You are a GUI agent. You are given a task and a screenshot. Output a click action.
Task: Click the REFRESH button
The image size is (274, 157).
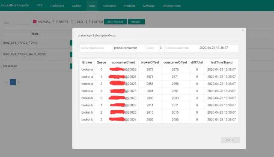pyautogui.click(x=136, y=22)
